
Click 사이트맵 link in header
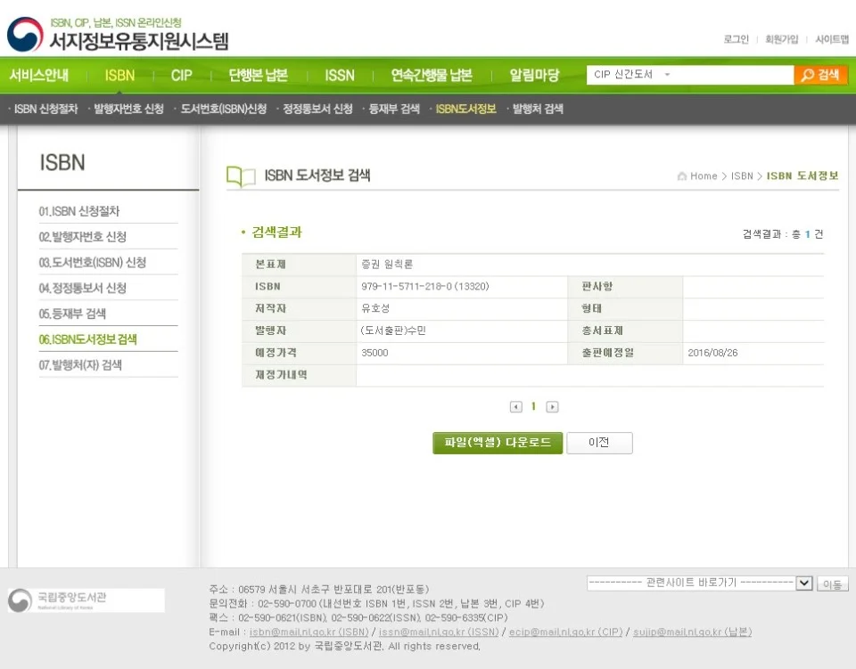832,39
